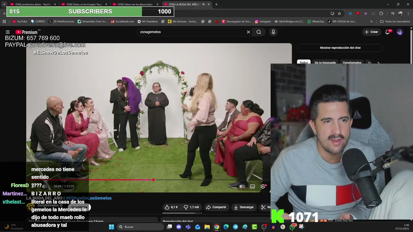Open Discord from the taskbar
Viewport: 413px width, 232px height.
click(179, 227)
